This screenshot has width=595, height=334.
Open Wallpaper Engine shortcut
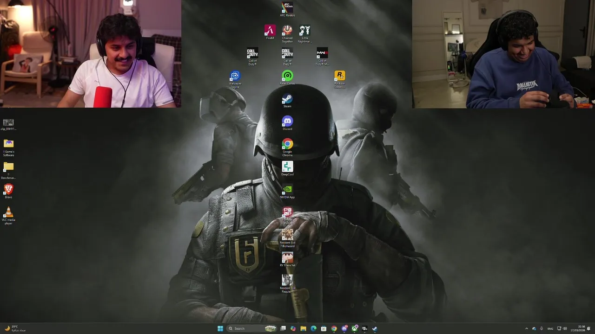coord(235,79)
